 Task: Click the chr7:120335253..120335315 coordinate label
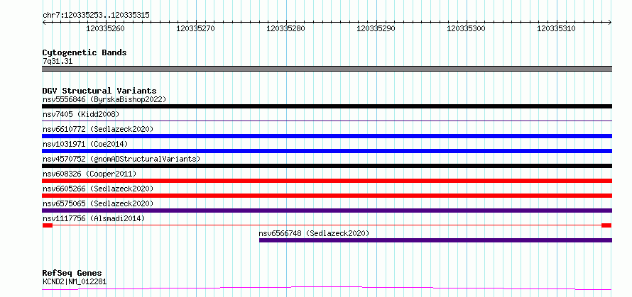[96, 16]
